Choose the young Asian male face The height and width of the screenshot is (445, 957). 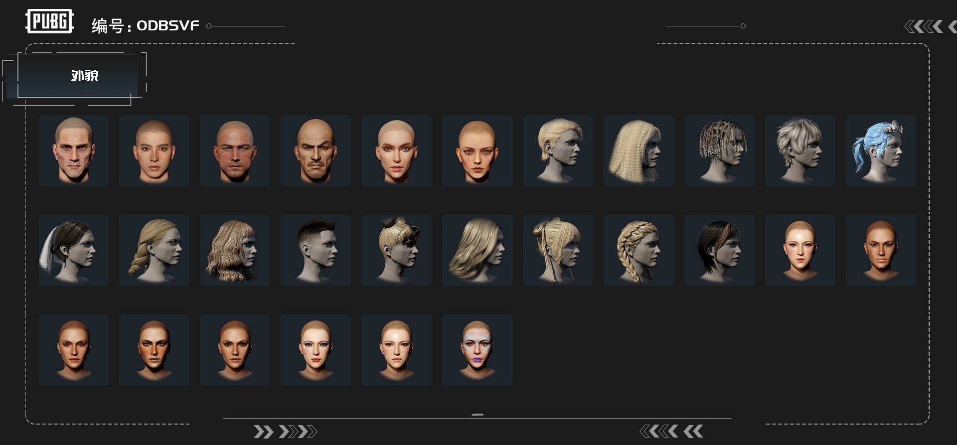click(x=155, y=150)
